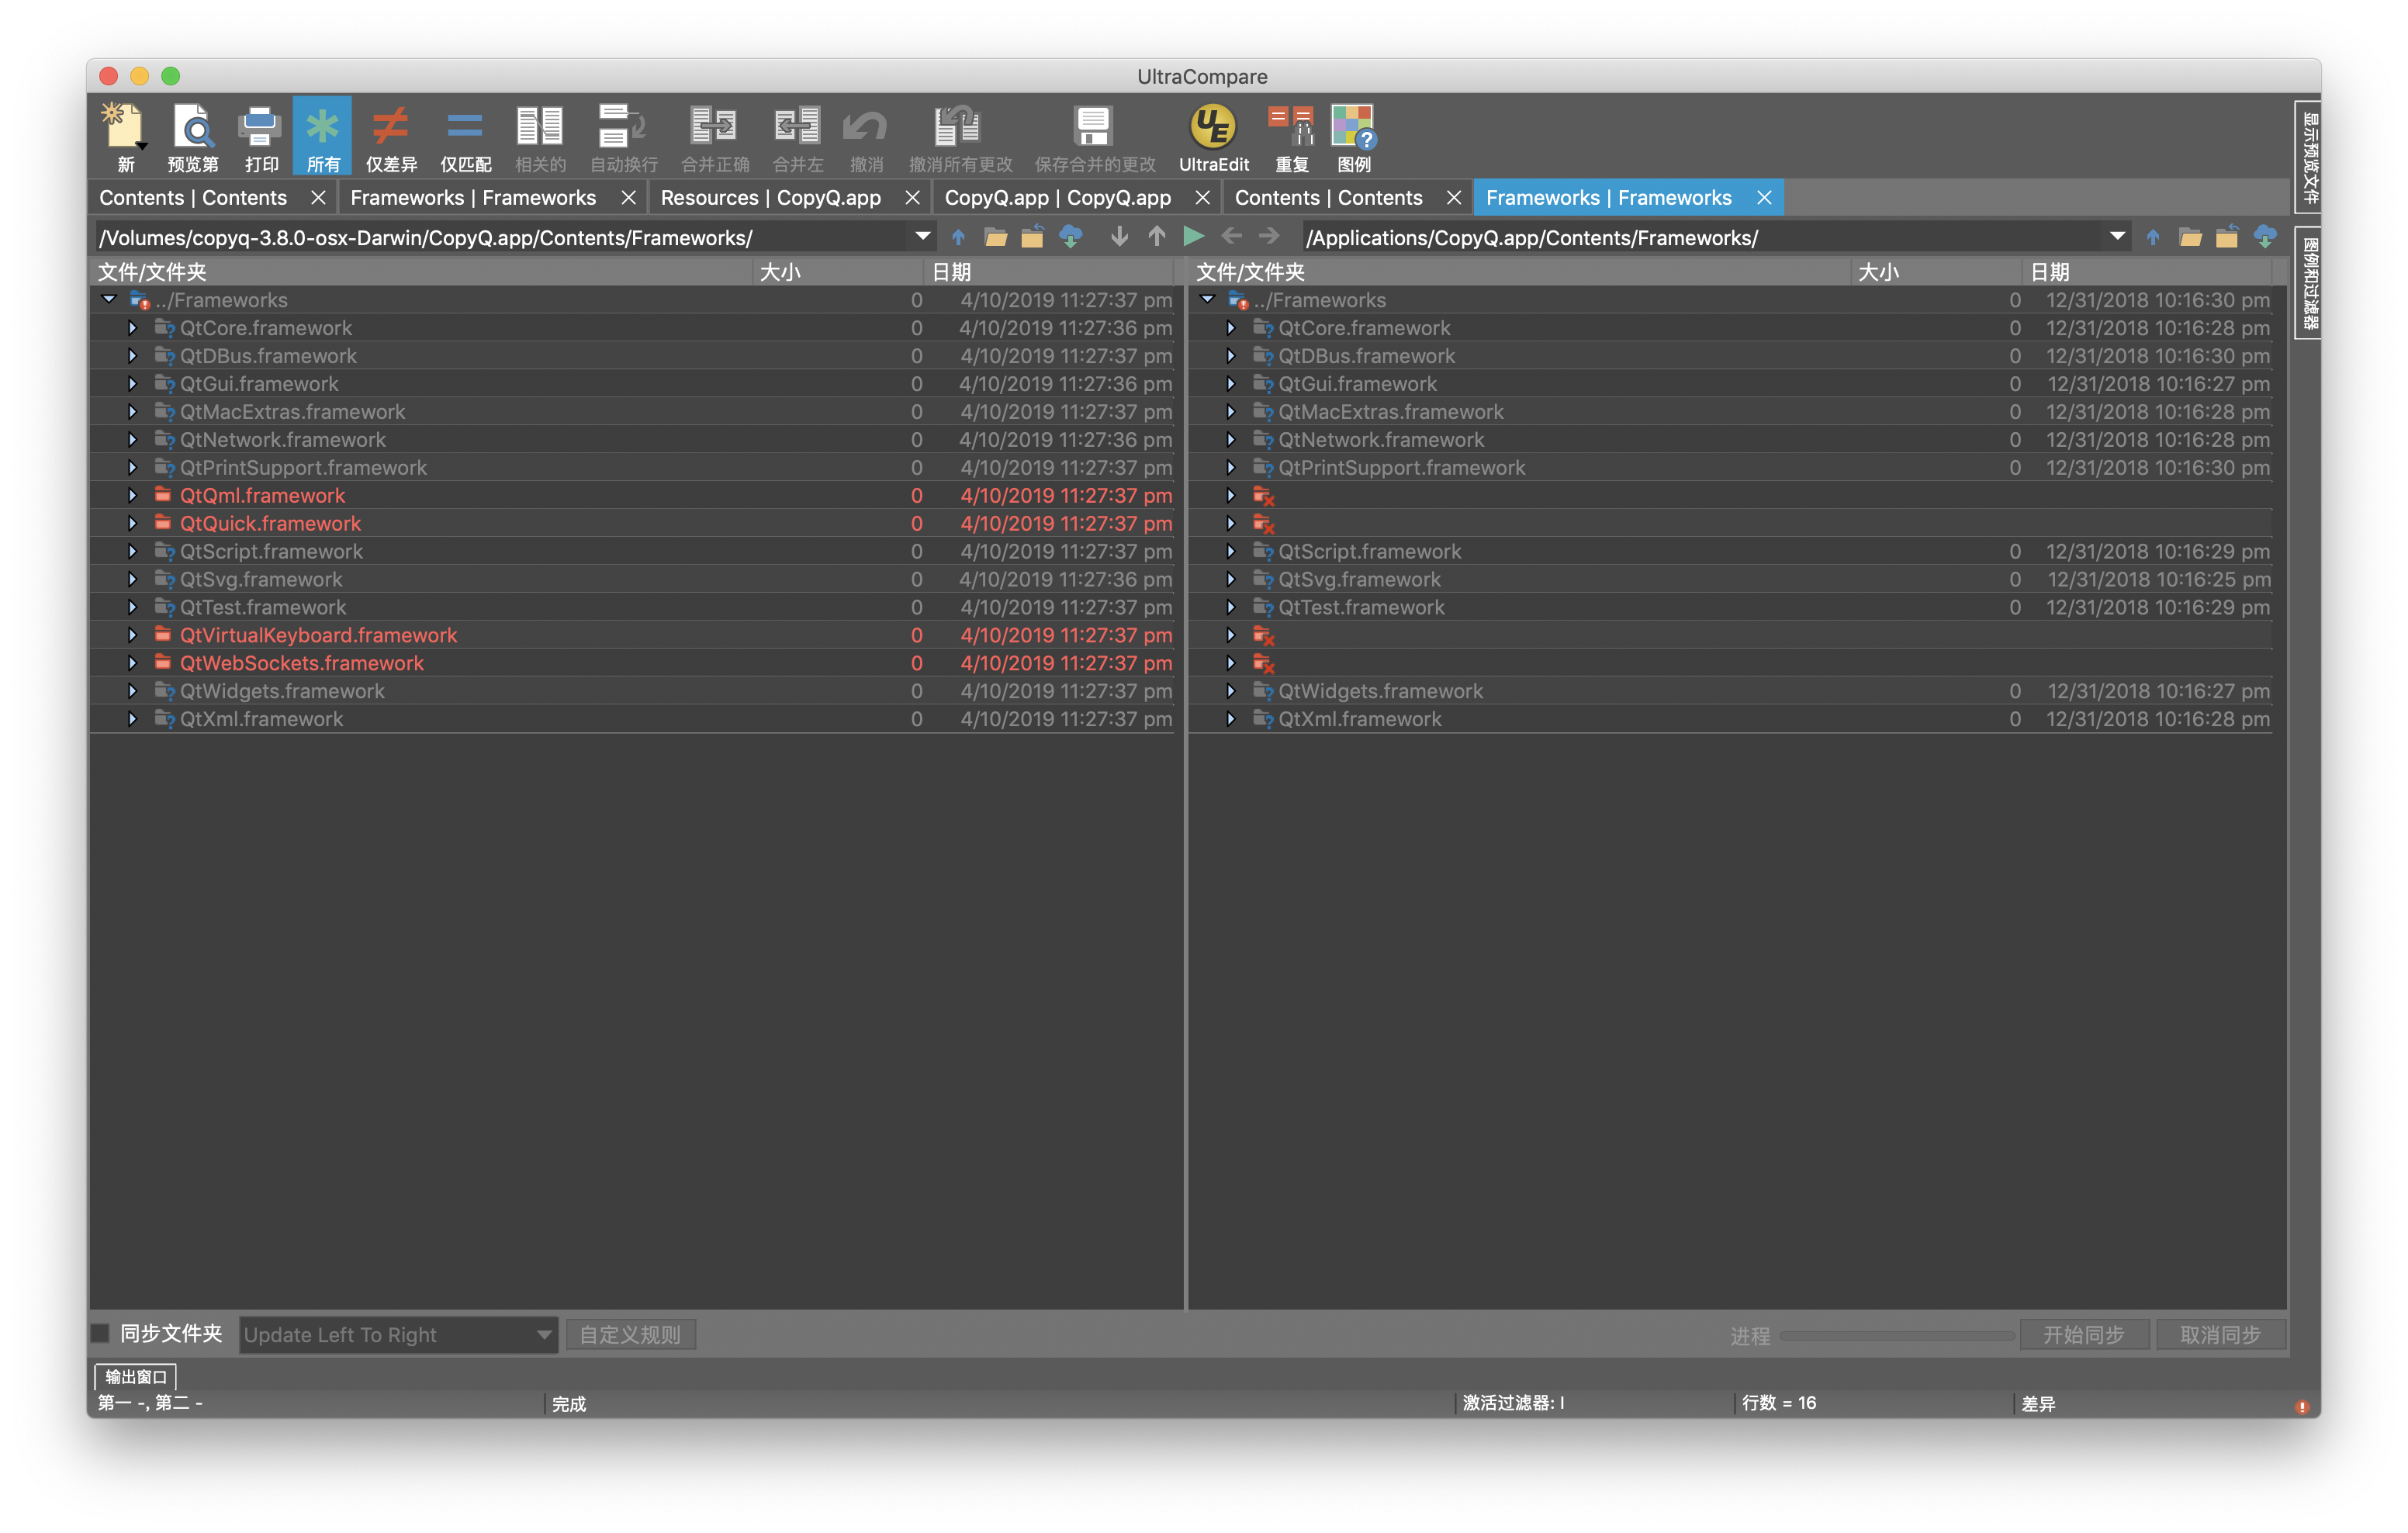Viewport: 2408px width, 1533px height.
Task: Enable the Sync Folders (同步文件夹) checkbox
Action: [x=101, y=1333]
